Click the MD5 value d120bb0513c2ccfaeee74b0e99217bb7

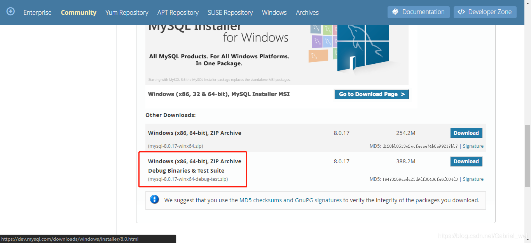[420, 146]
